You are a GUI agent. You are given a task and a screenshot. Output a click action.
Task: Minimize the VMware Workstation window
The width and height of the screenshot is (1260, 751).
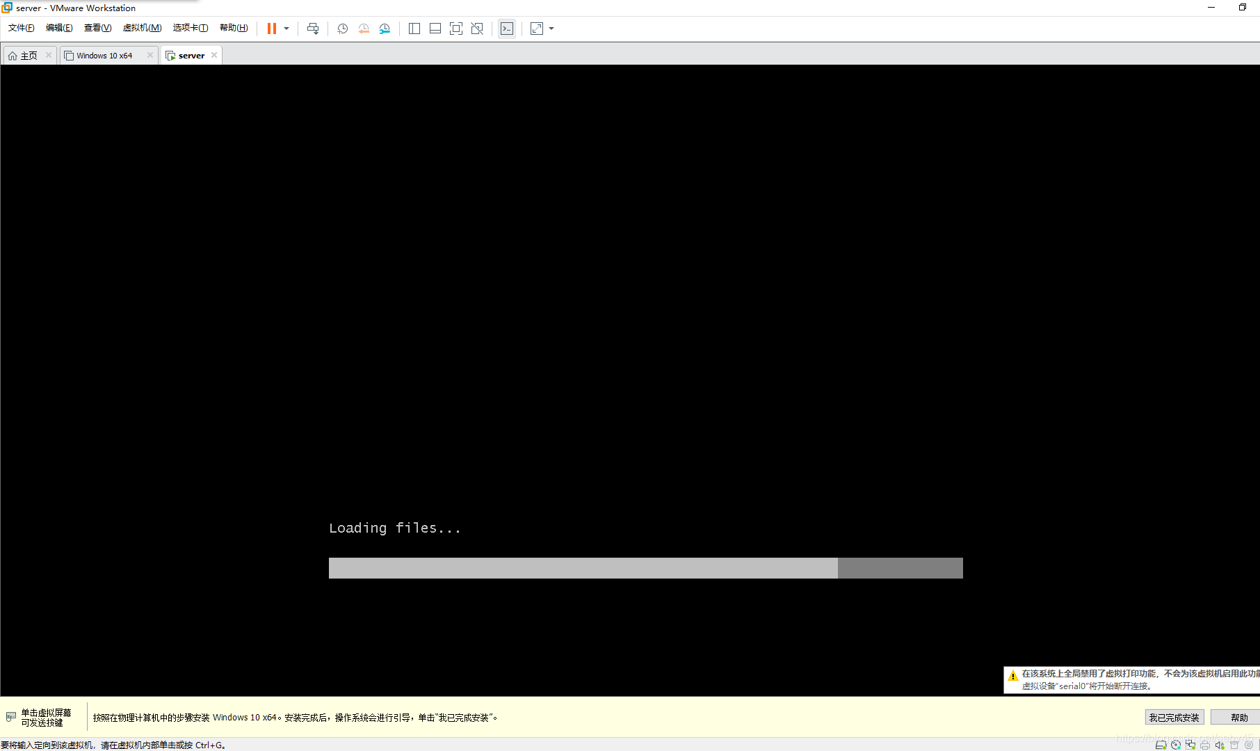(1211, 8)
